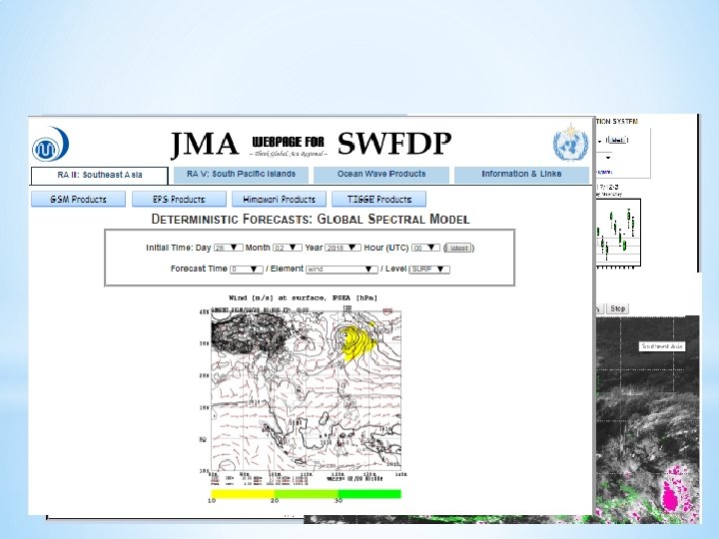Click the surface wind forecast map
Image resolution: width=719 pixels, height=539 pixels.
point(306,391)
